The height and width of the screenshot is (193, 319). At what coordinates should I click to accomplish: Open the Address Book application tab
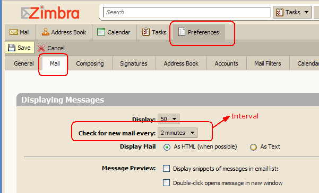click(x=64, y=32)
